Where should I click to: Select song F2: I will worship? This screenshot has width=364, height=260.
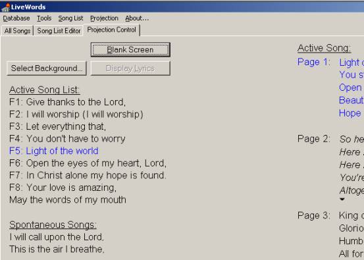coord(76,115)
